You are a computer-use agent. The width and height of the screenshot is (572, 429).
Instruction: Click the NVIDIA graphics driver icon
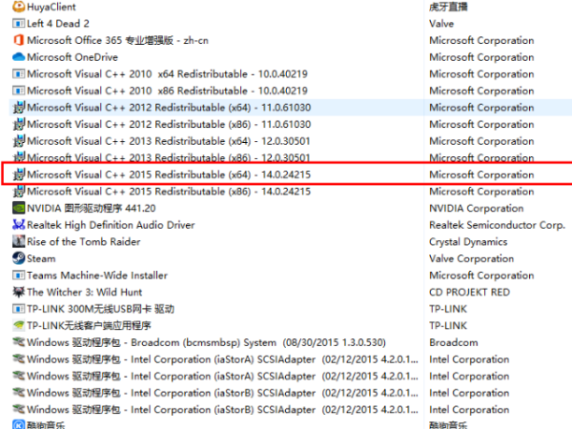click(x=19, y=208)
